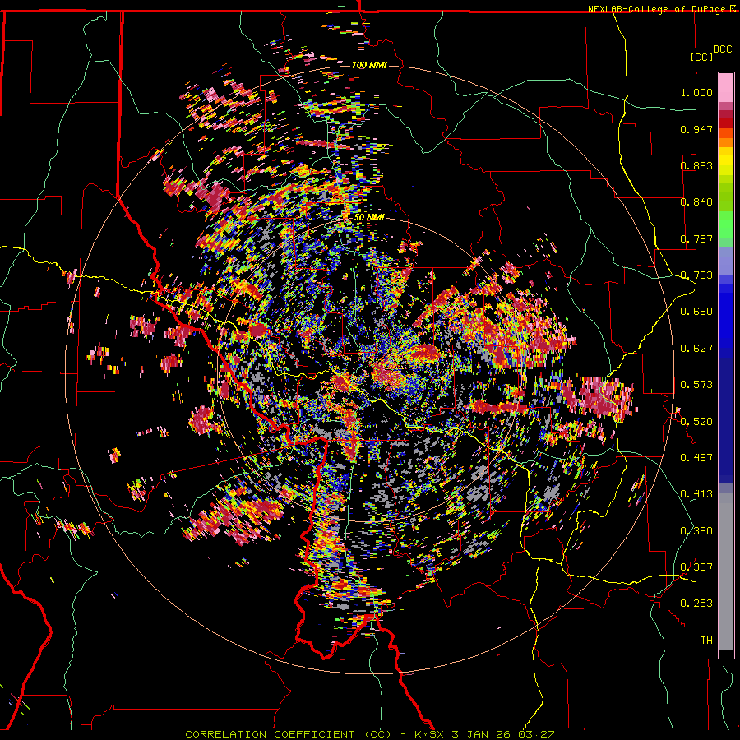Select the 0.947 scale value
740x740 pixels.
(x=696, y=129)
